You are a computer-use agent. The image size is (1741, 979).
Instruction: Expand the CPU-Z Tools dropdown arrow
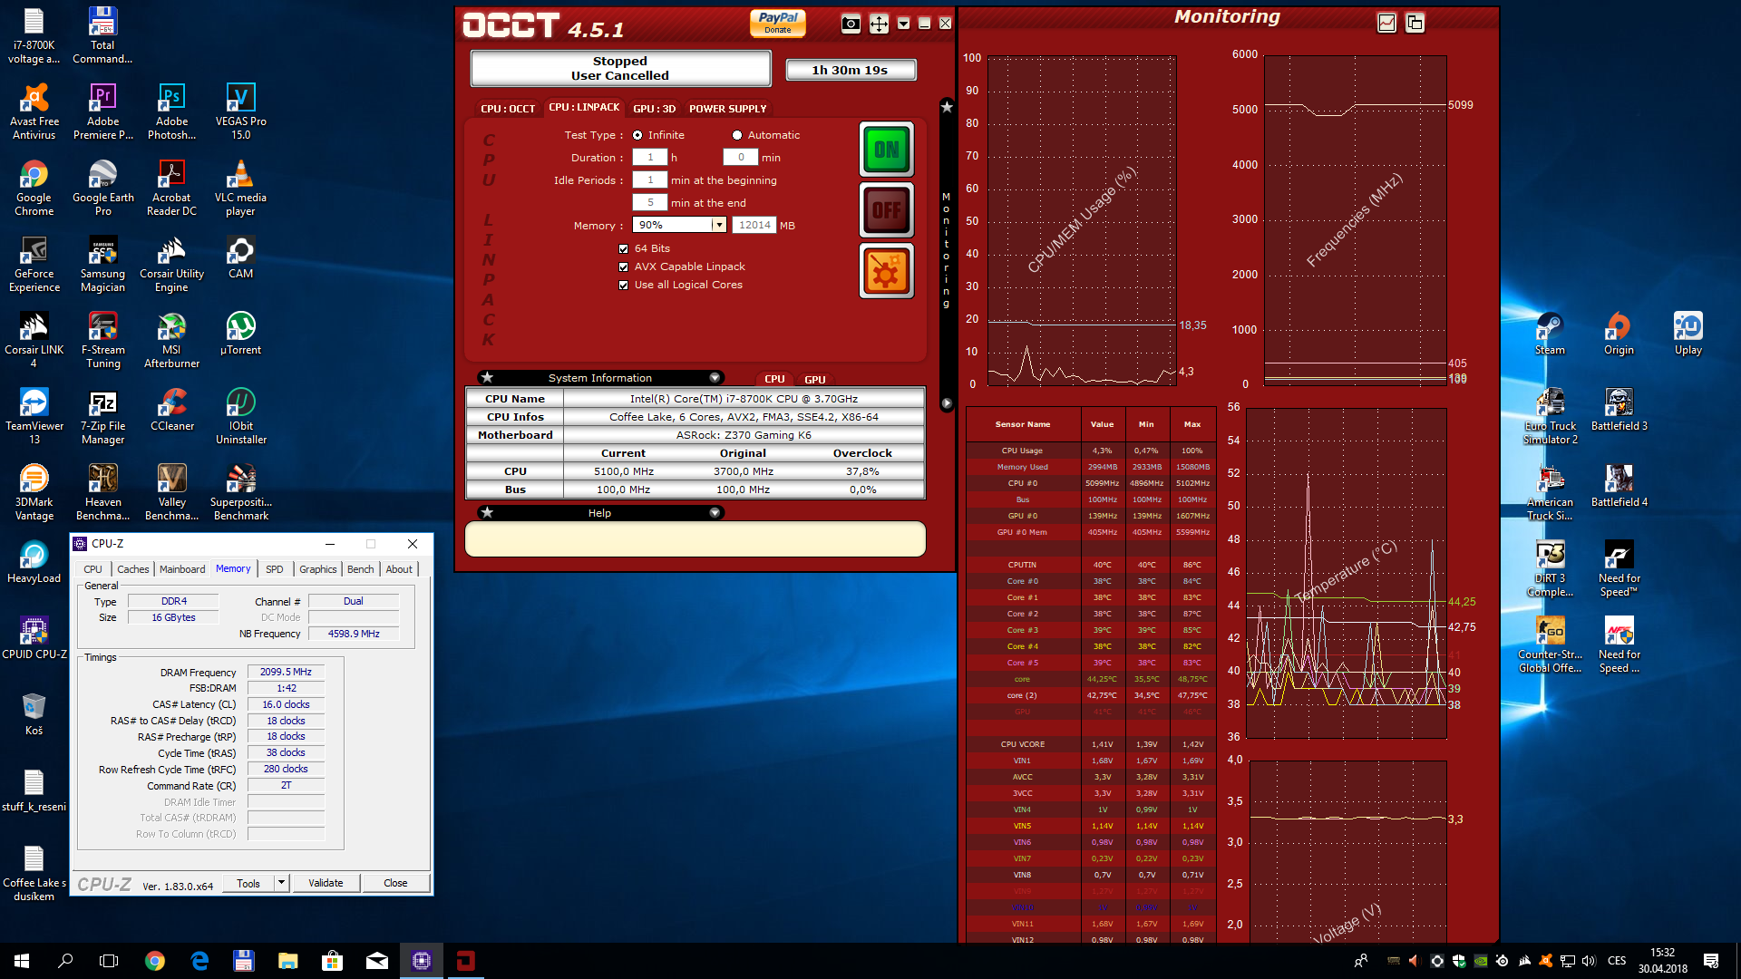(281, 883)
